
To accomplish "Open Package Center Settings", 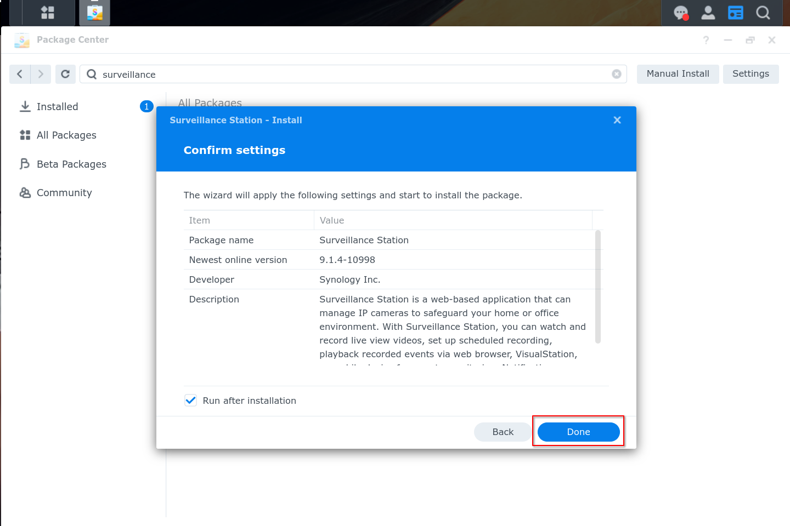I will 751,74.
